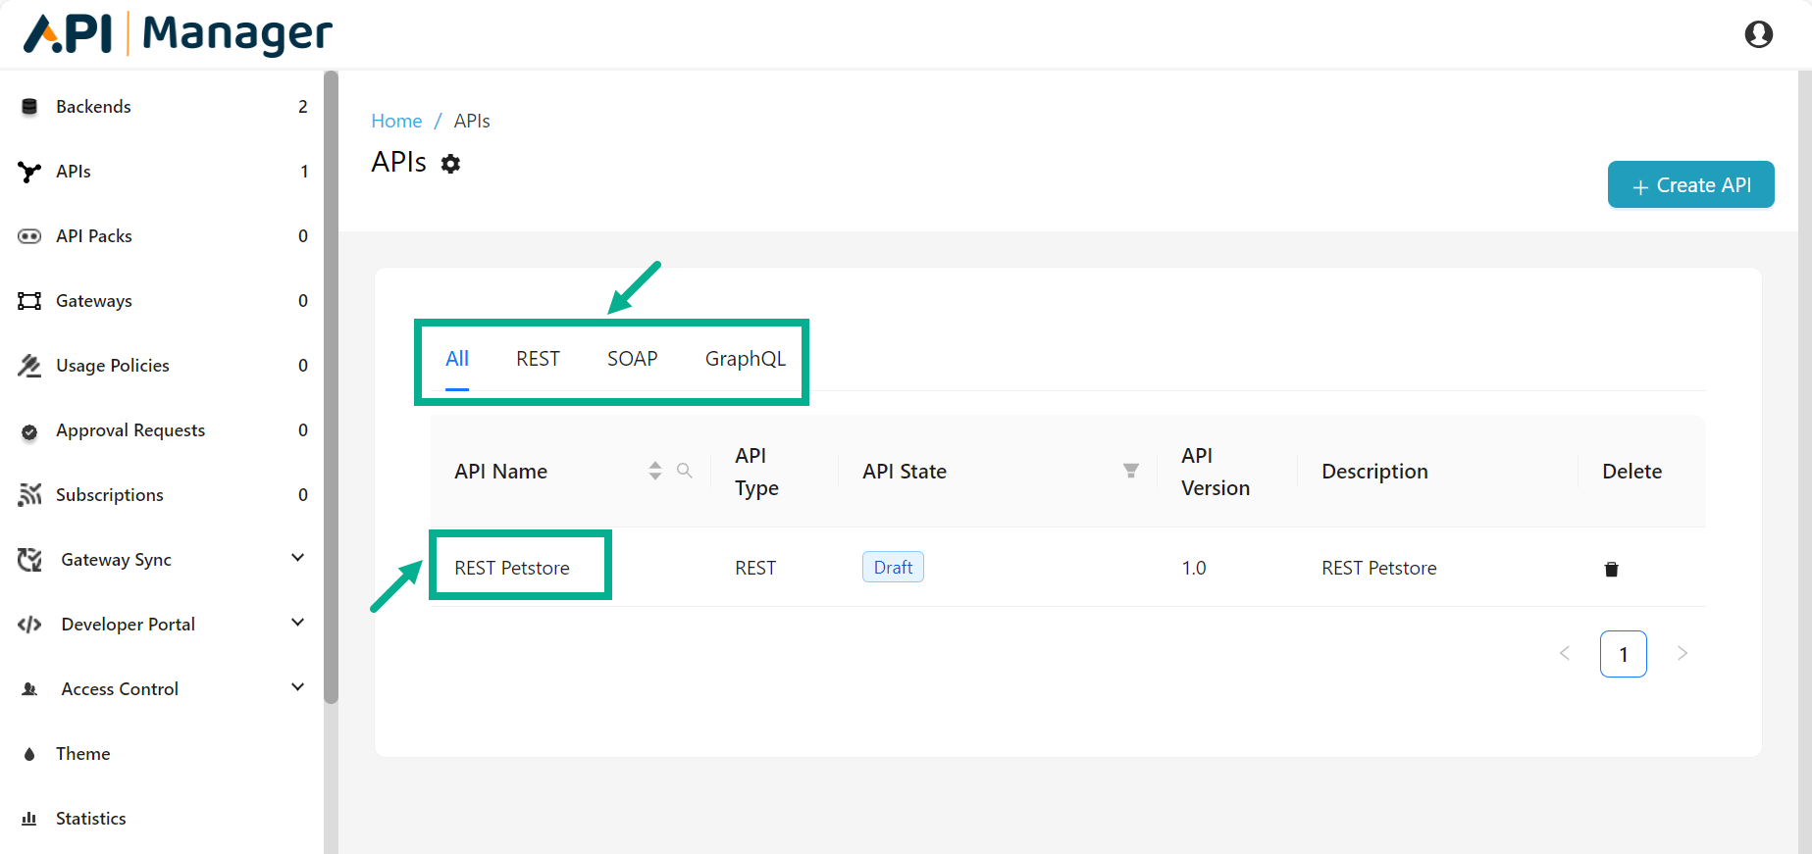The image size is (1812, 854).
Task: Go to Gateways in the sidebar
Action: click(x=93, y=301)
